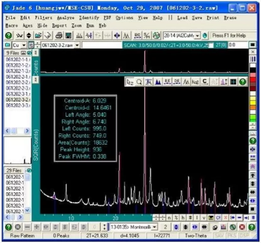Screen dimensions: 261x243
Task: Click the Ka2 stripping tool
Action: point(195,82)
